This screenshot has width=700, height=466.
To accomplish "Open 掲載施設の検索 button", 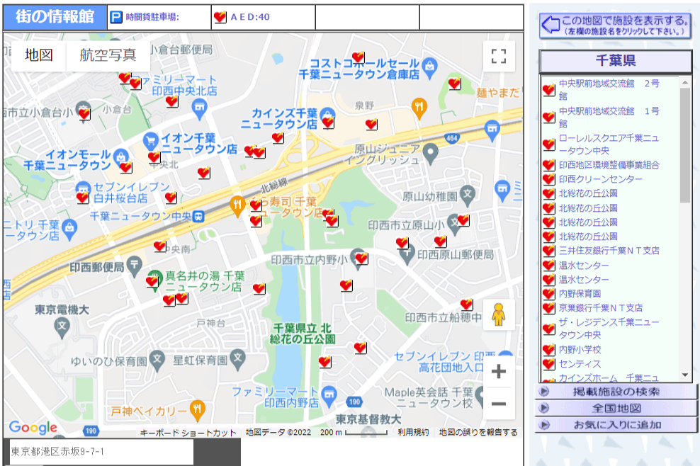I will point(616,392).
